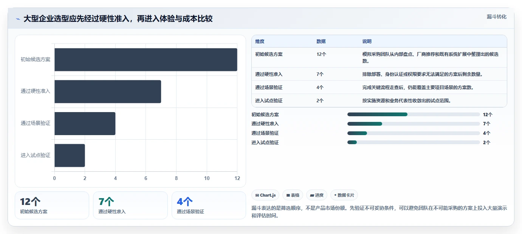
Task: Click the 7个 value beside progress bar
Action: tap(486, 124)
